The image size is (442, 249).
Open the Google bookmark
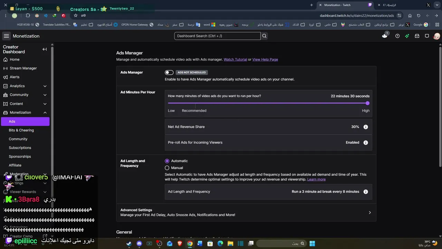coord(421,25)
